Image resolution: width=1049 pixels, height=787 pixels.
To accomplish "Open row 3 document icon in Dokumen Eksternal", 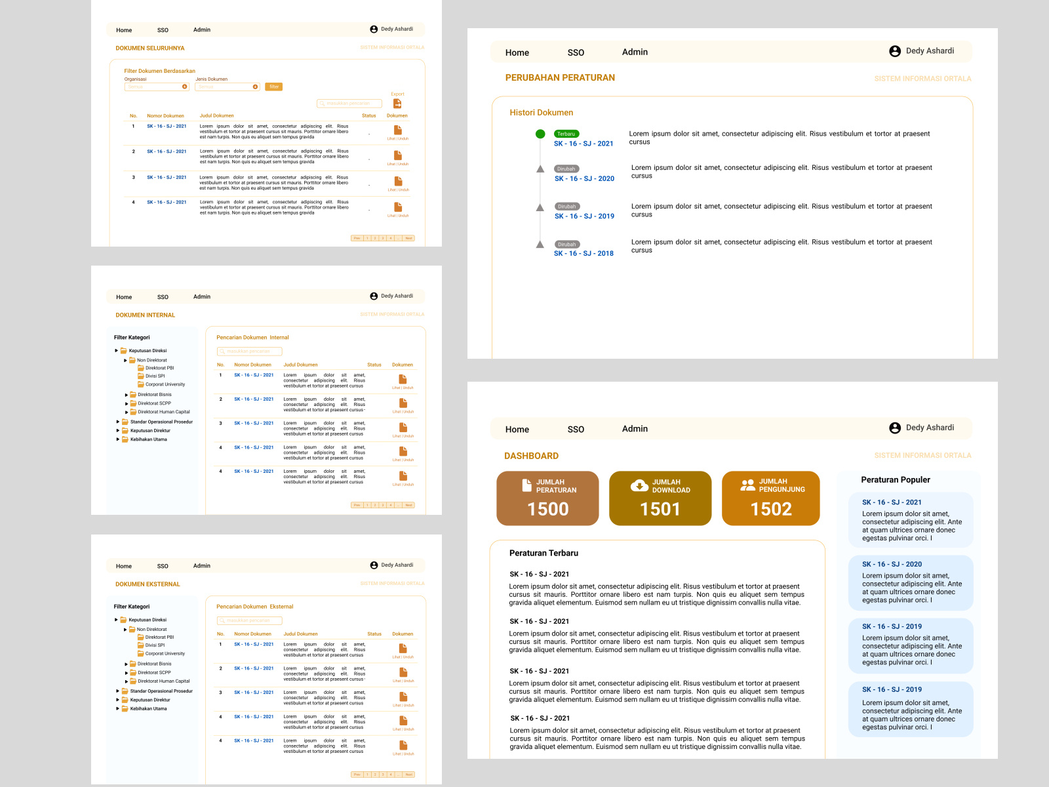I will (x=403, y=696).
